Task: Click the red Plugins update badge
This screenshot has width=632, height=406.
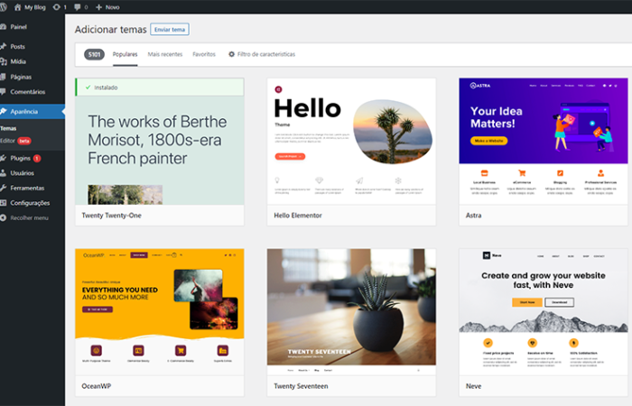Action: pos(37,158)
